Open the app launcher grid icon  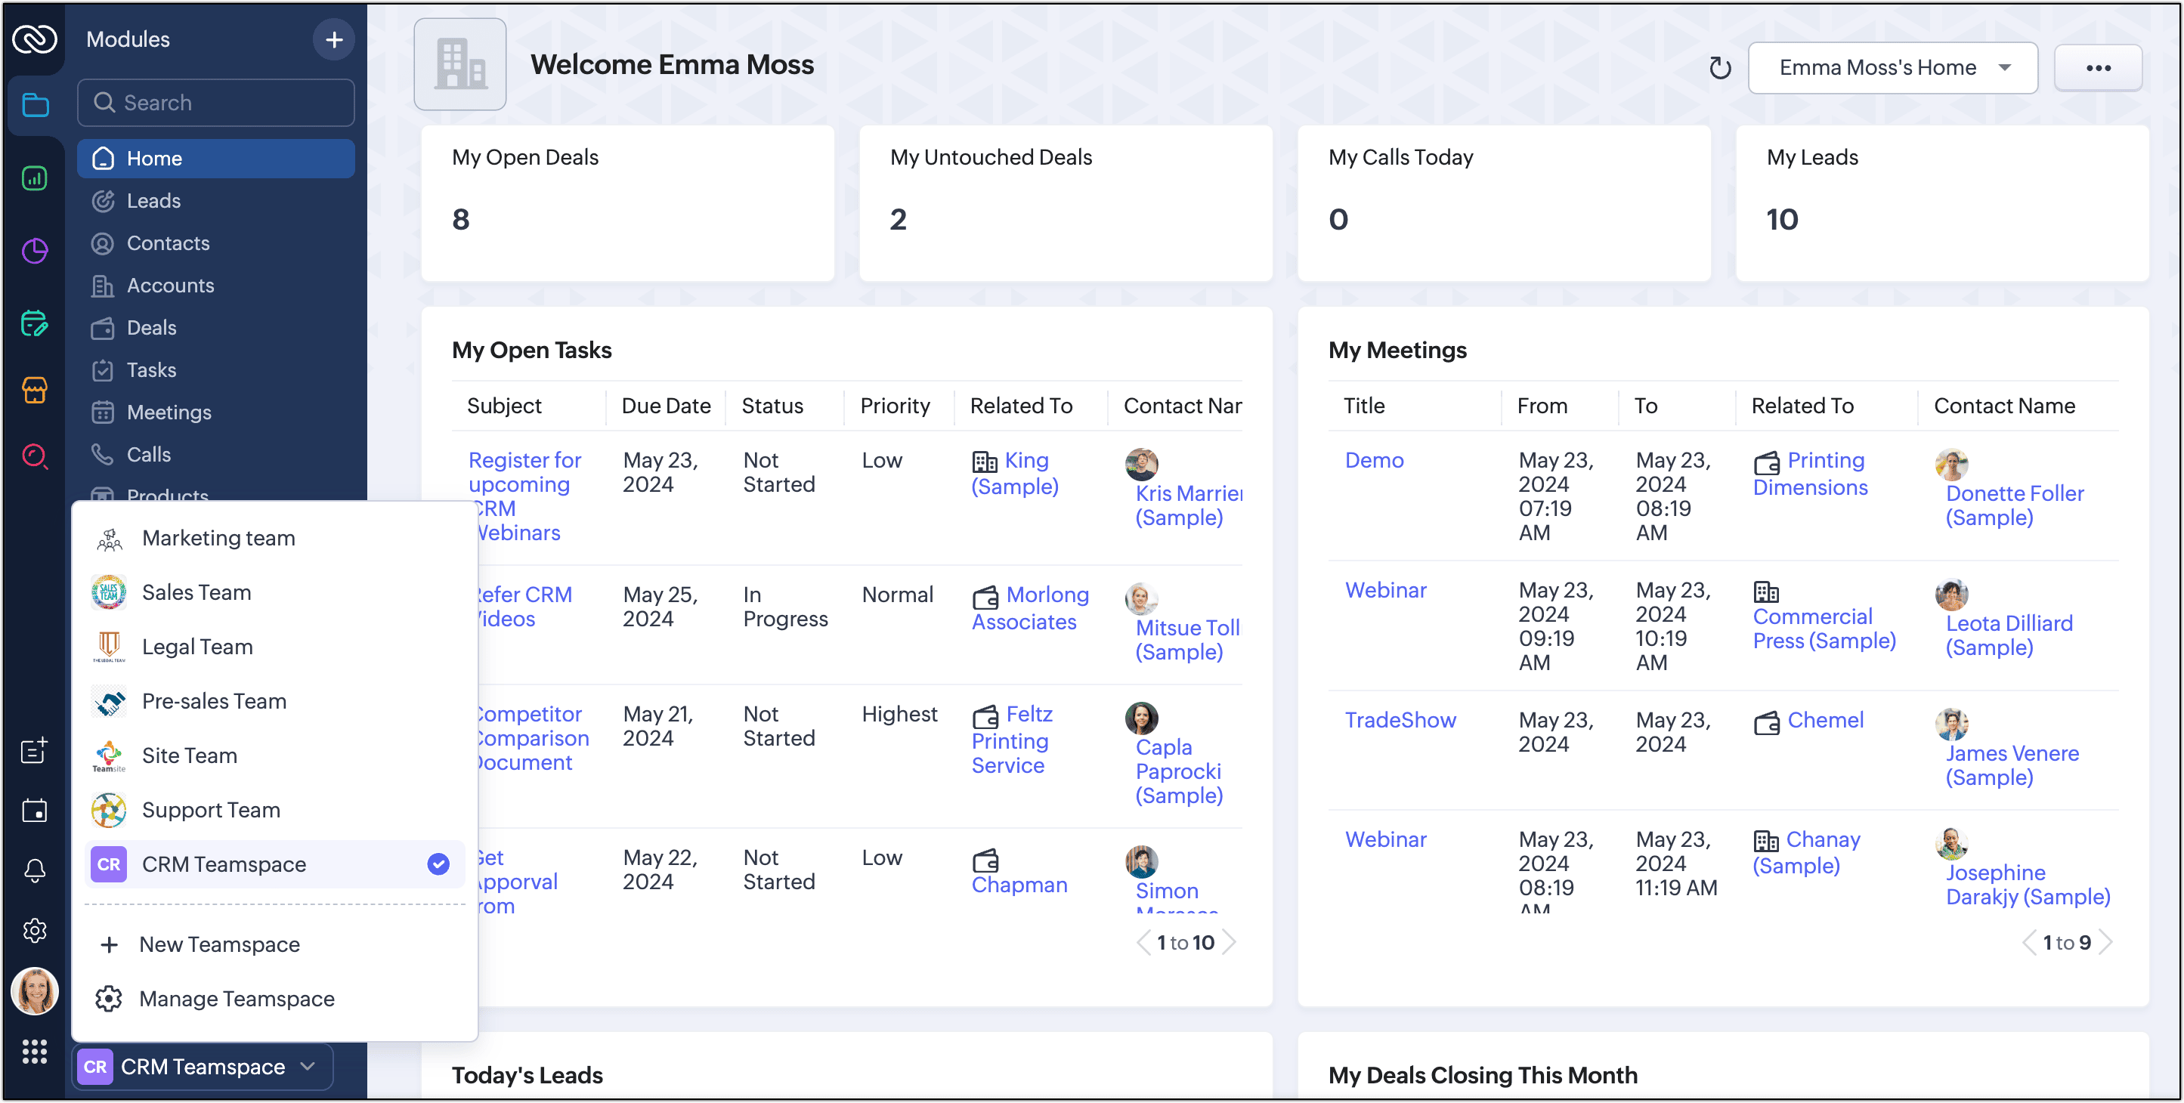click(x=35, y=1050)
